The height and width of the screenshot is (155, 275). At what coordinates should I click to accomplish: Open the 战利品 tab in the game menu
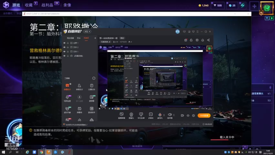coord(47,5)
